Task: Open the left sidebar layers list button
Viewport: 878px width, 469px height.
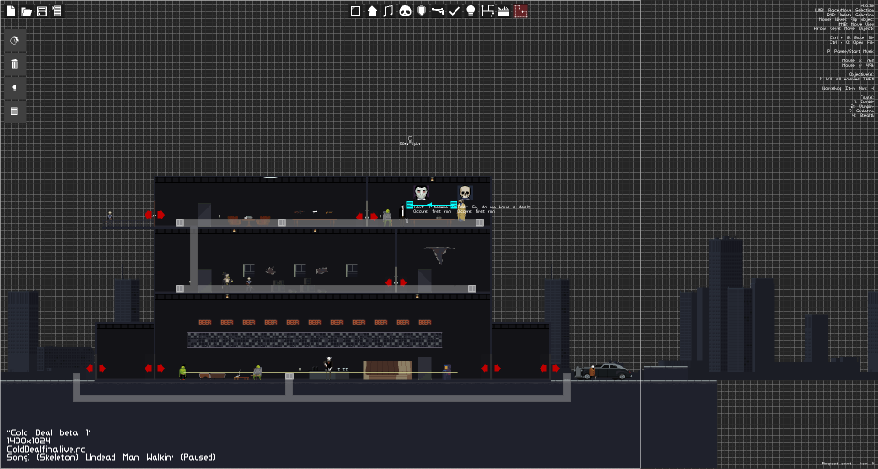Action: [x=15, y=111]
